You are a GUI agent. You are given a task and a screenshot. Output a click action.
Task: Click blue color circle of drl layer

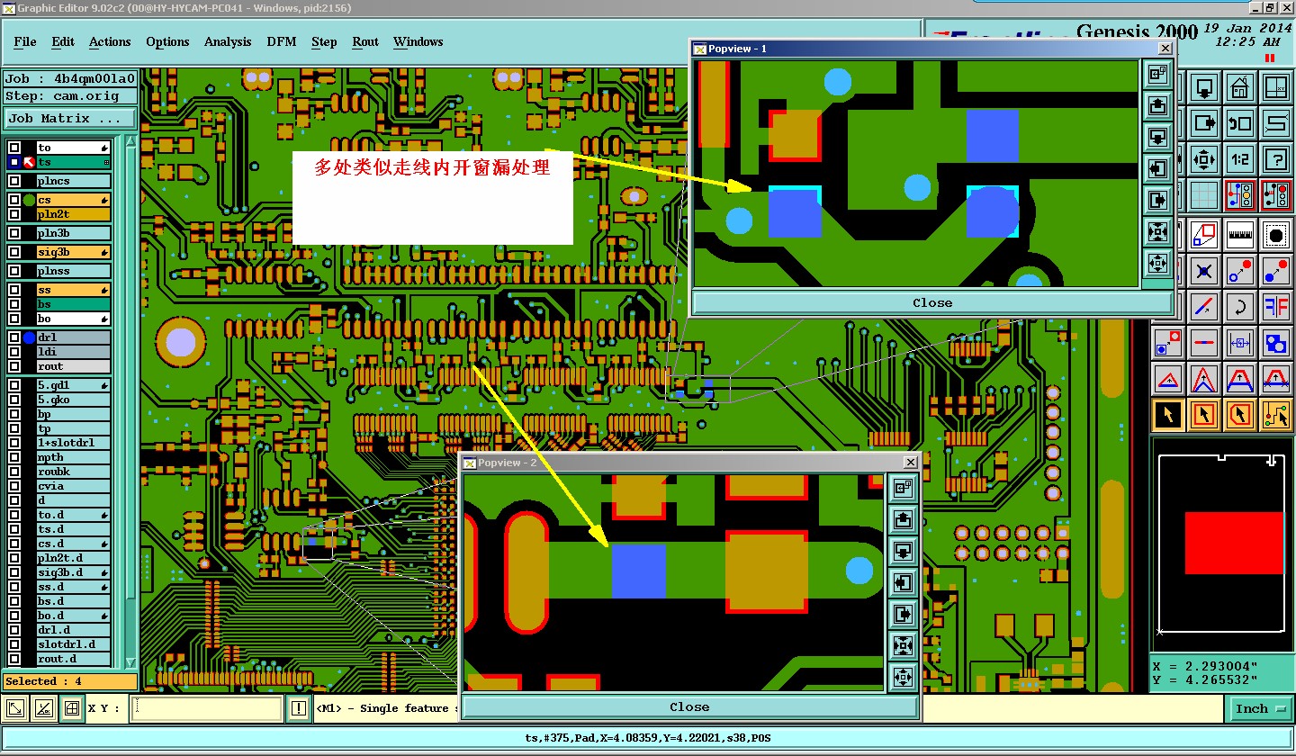[29, 337]
